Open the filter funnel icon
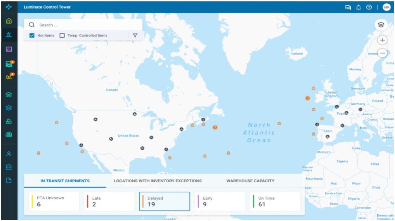Viewport: 395px width, 221px height. [x=135, y=35]
